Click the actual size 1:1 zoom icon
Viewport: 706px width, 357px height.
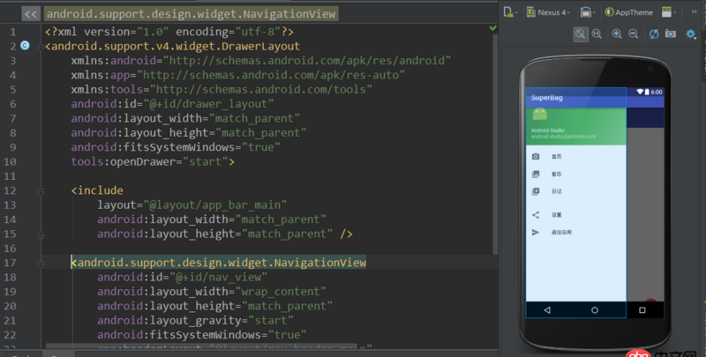(x=597, y=34)
